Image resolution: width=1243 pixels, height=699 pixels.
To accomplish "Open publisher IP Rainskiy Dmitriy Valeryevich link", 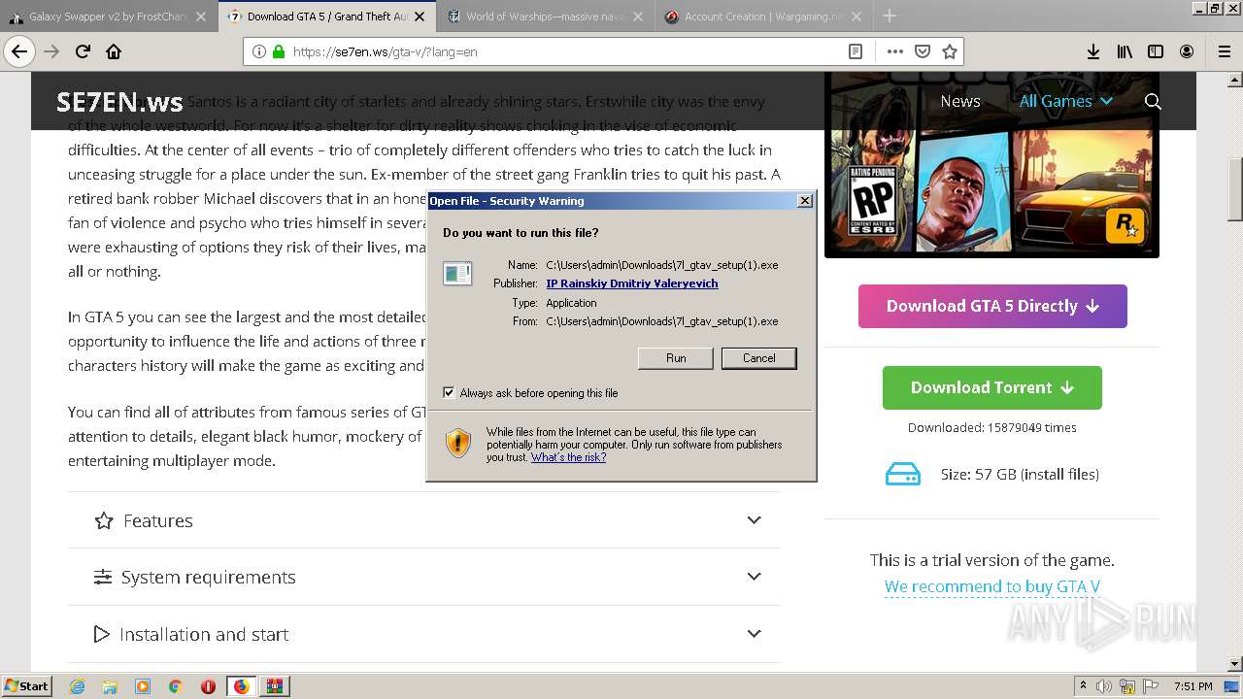I will [x=632, y=283].
